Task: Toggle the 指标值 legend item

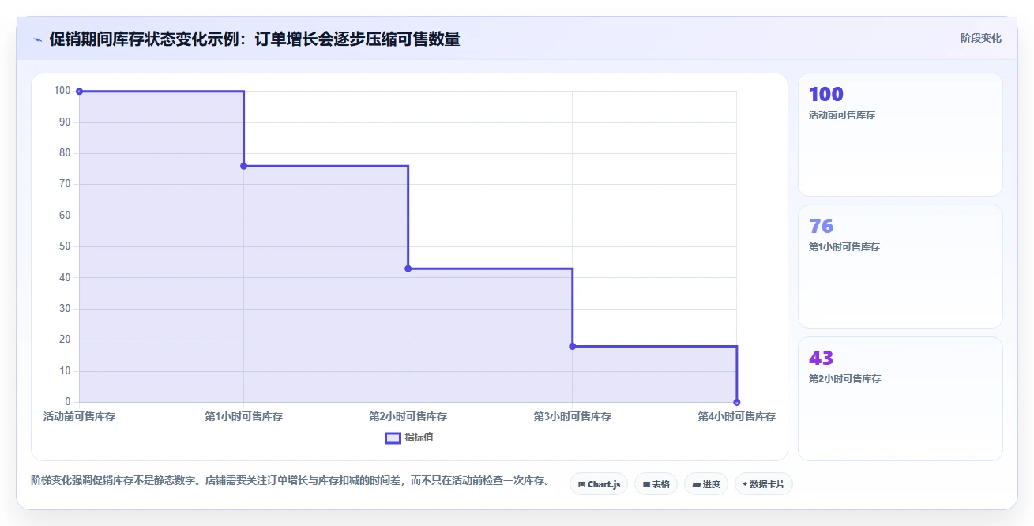Action: [x=408, y=438]
